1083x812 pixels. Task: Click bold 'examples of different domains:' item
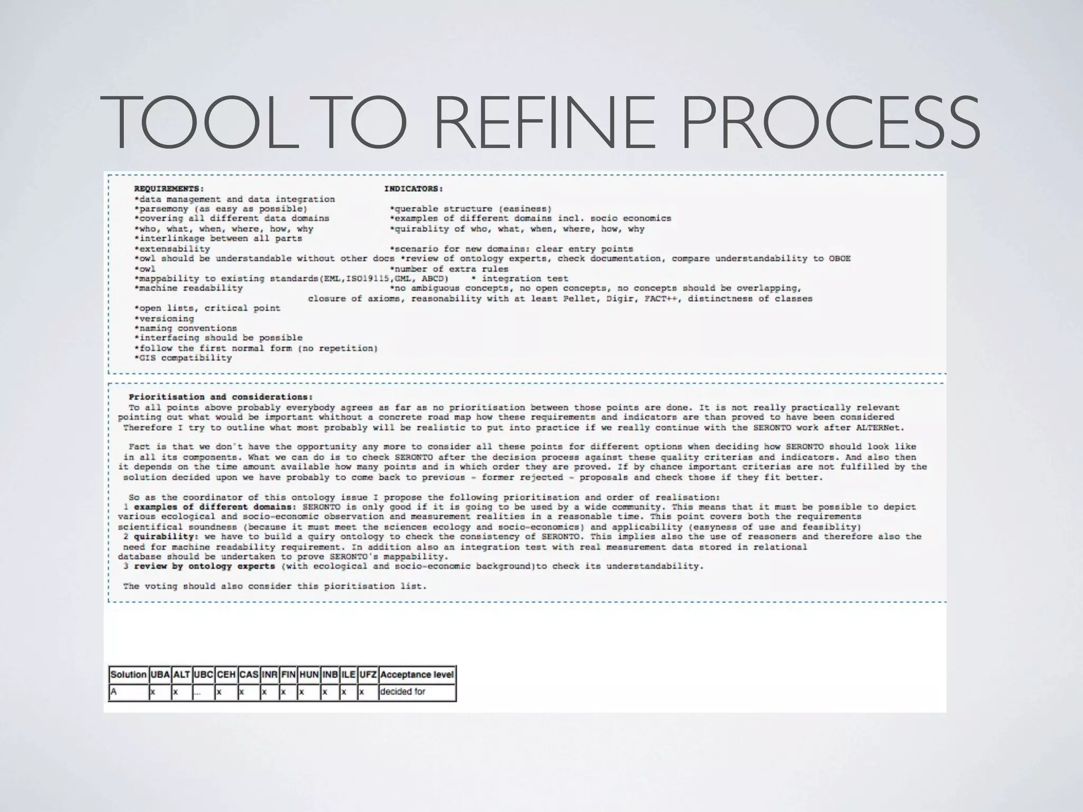point(216,507)
